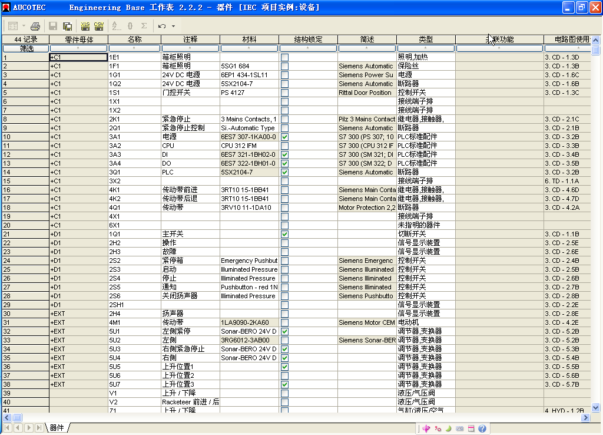Check 结构锁定 checkbox for row 33 (5U2)

tap(284, 340)
